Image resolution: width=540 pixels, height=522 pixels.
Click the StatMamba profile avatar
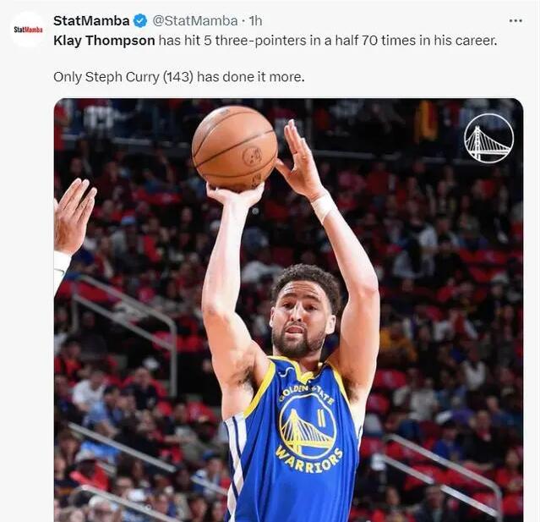coord(28,29)
